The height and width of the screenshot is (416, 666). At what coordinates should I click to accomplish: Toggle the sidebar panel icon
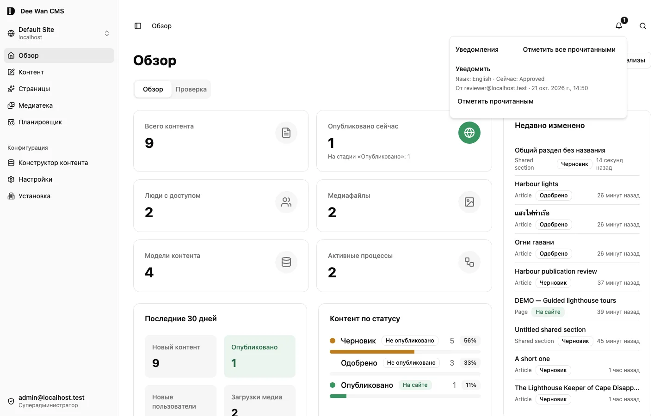138,26
